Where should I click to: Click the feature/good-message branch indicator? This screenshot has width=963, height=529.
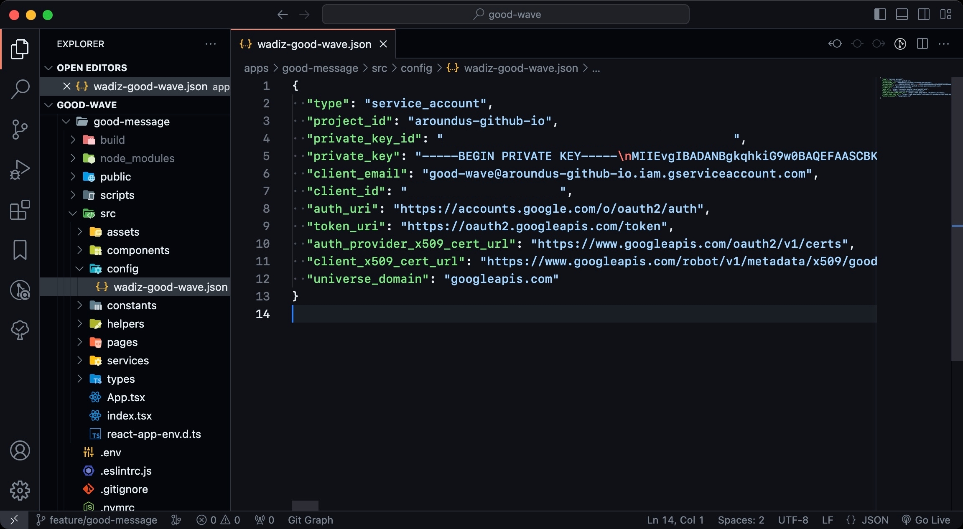(97, 520)
